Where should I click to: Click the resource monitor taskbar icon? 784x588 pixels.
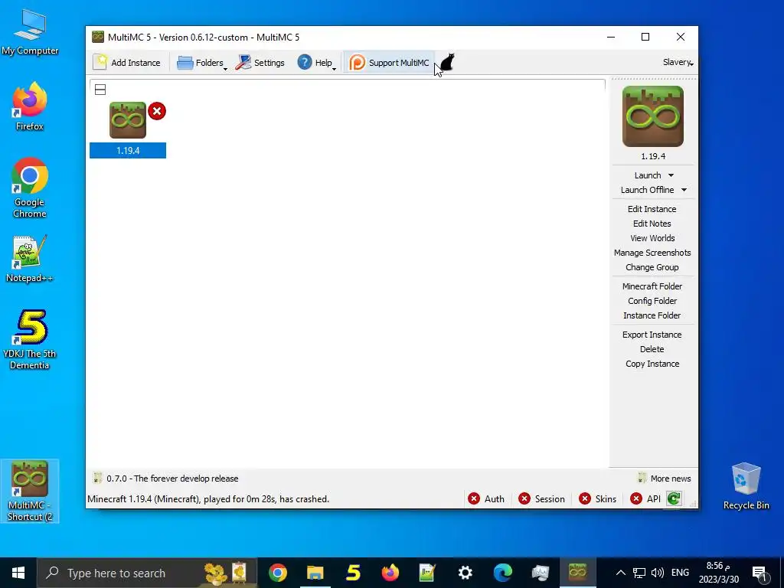point(540,573)
